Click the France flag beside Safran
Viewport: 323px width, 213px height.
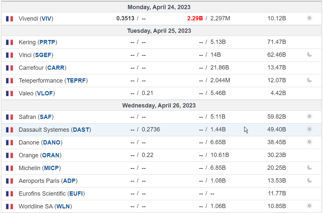(x=10, y=117)
